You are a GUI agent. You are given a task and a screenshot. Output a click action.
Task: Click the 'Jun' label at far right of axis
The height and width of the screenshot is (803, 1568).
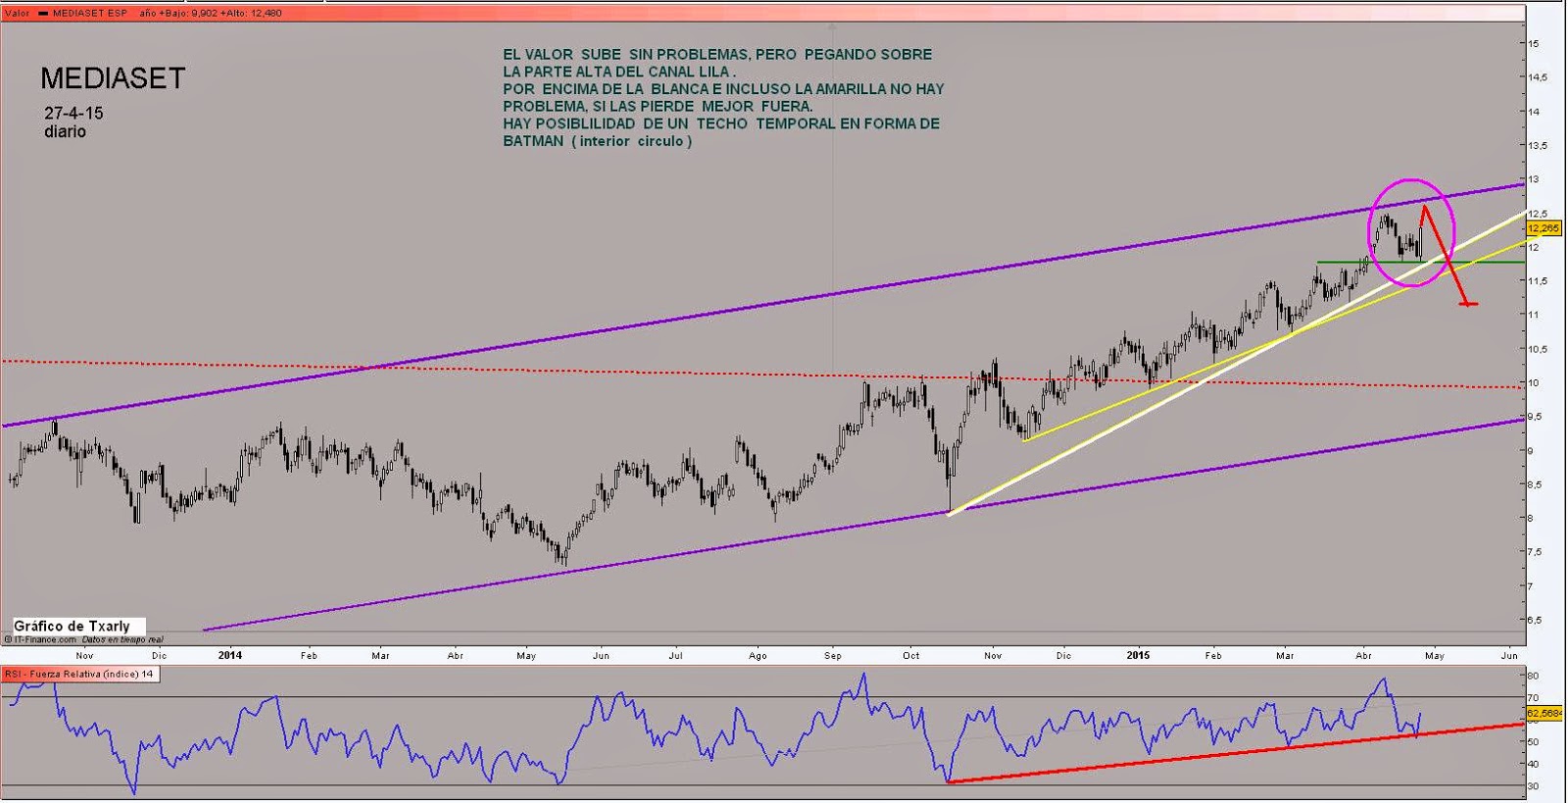coord(1509,655)
